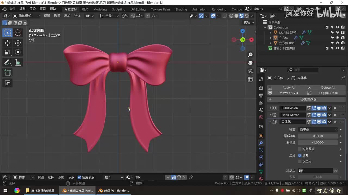Expand the NURBS 路径 tree item
The height and width of the screenshot is (195, 348).
(270, 33)
